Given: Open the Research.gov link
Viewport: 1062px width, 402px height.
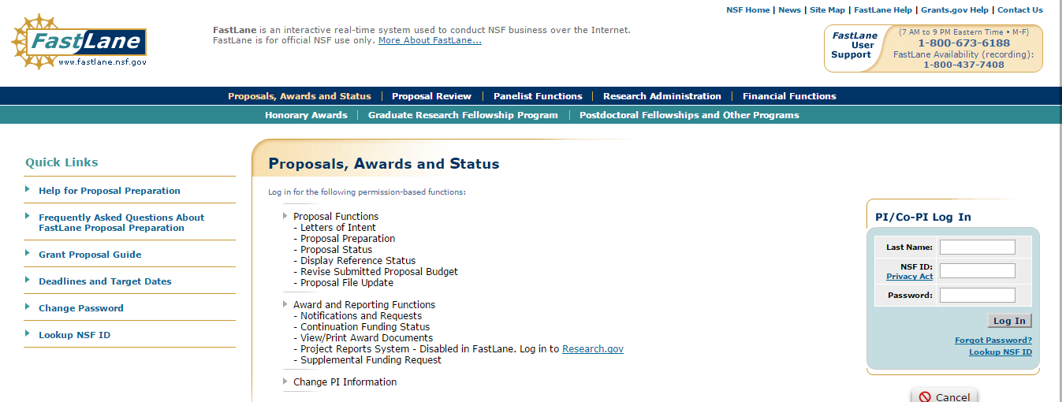Looking at the screenshot, I should (592, 348).
